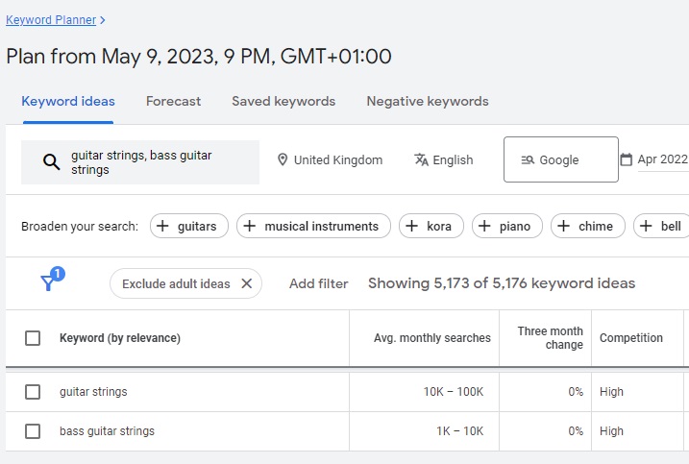Click the search magnifier icon
The width and height of the screenshot is (689, 464).
tap(52, 161)
